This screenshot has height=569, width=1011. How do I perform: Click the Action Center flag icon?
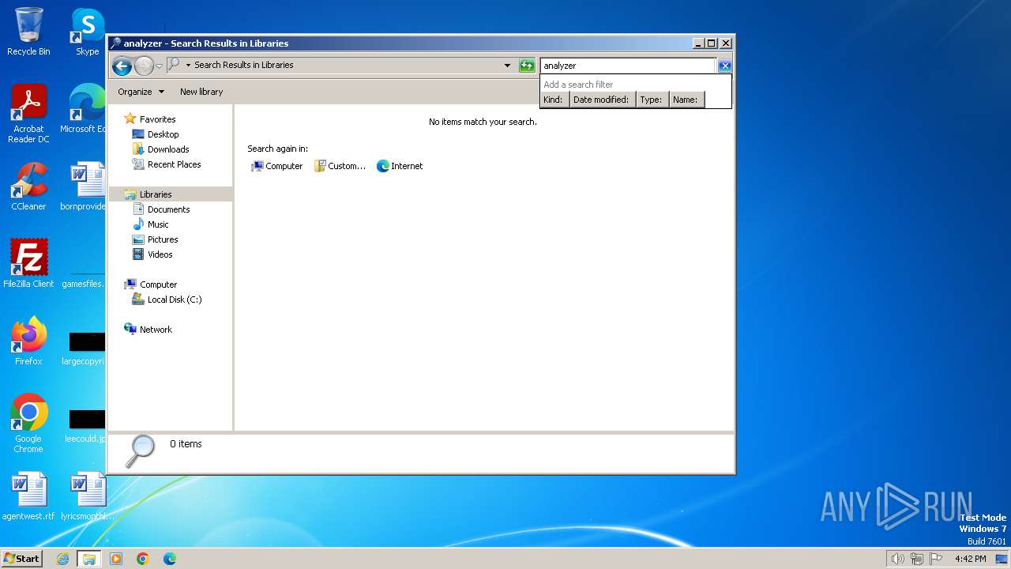[936, 559]
